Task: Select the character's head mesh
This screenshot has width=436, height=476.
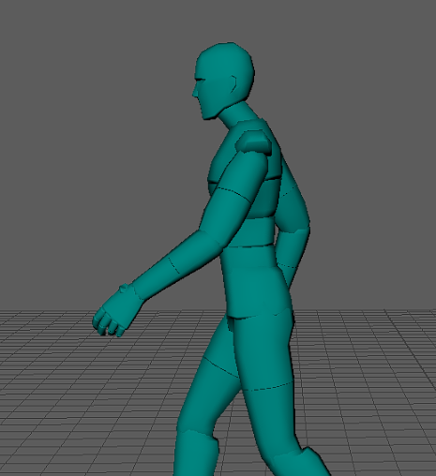Action: (x=223, y=80)
